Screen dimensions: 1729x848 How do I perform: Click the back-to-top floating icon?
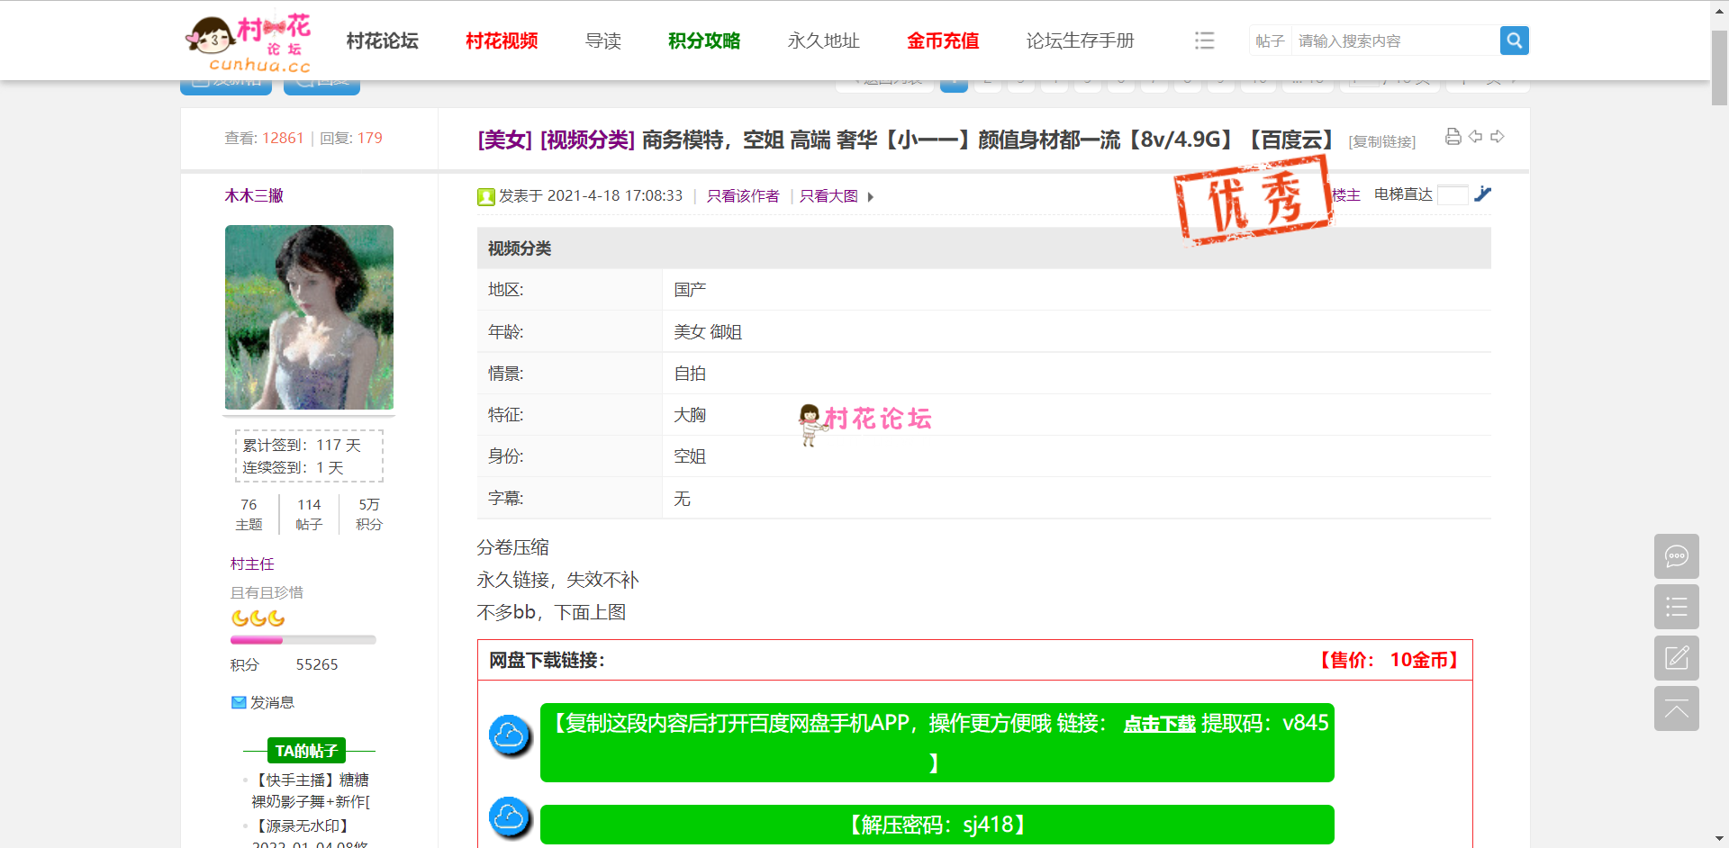(1676, 708)
